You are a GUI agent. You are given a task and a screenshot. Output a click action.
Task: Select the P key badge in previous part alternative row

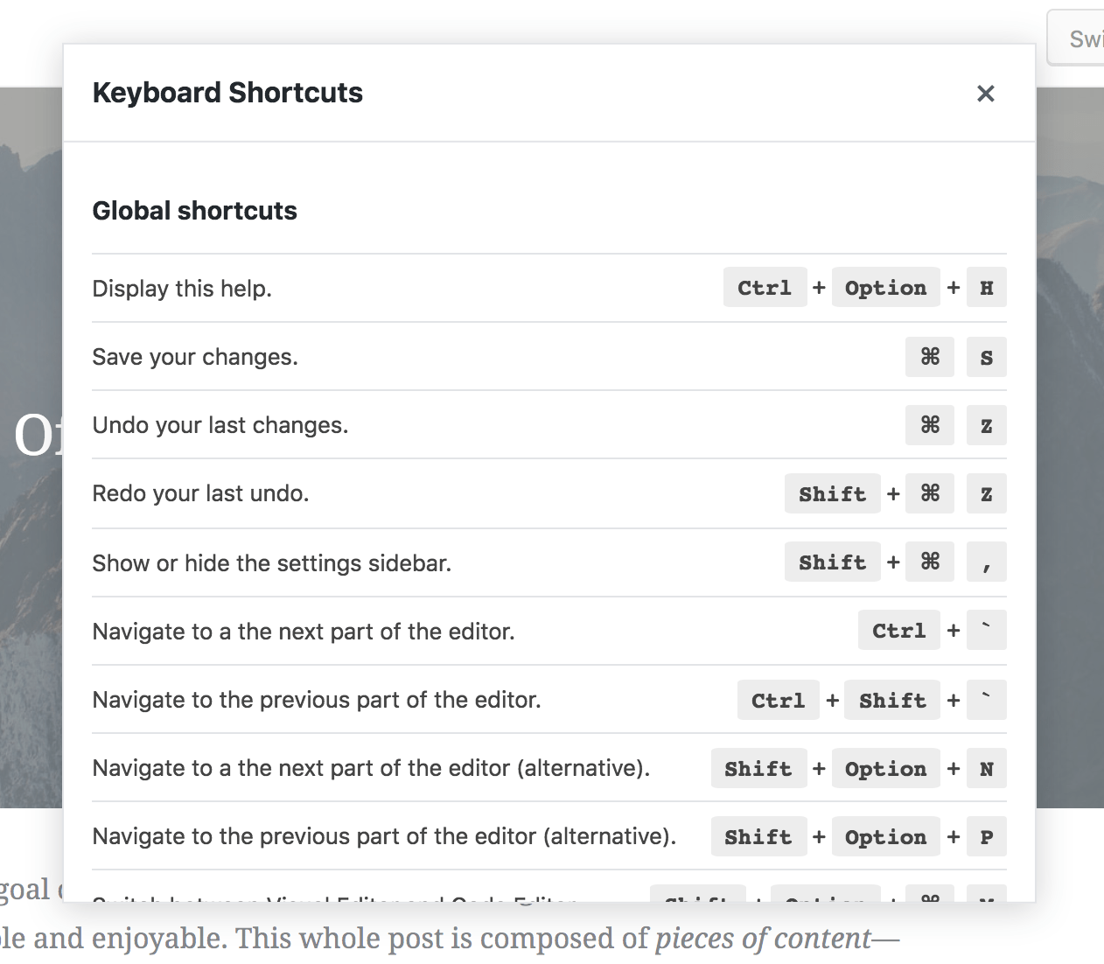click(986, 837)
